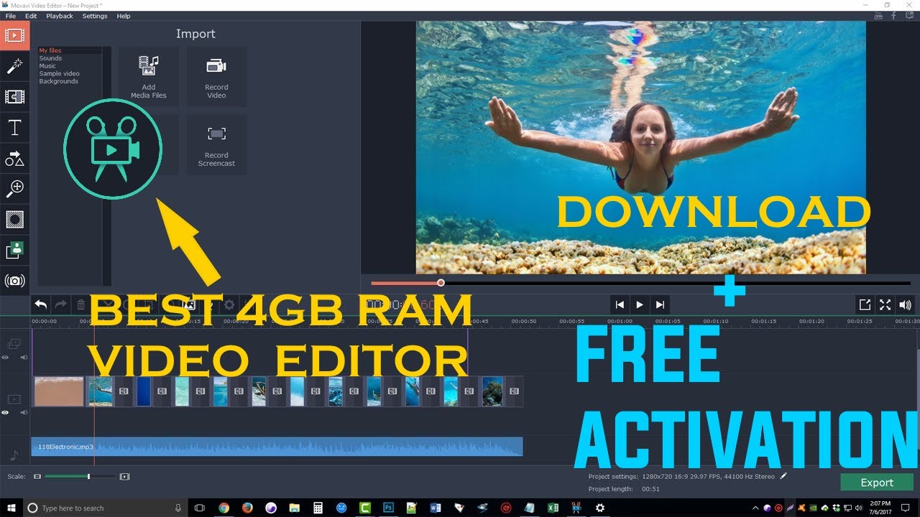920x517 pixels.
Task: Click Add Media Files
Action: (x=149, y=77)
